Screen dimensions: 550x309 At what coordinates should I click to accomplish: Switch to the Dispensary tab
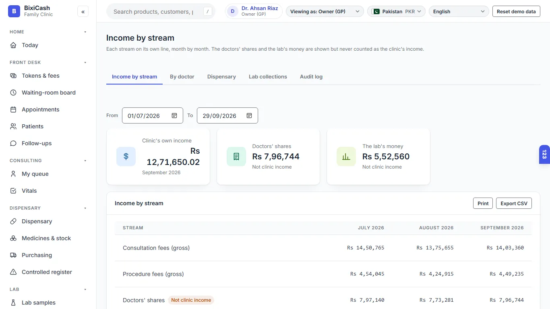221,76
